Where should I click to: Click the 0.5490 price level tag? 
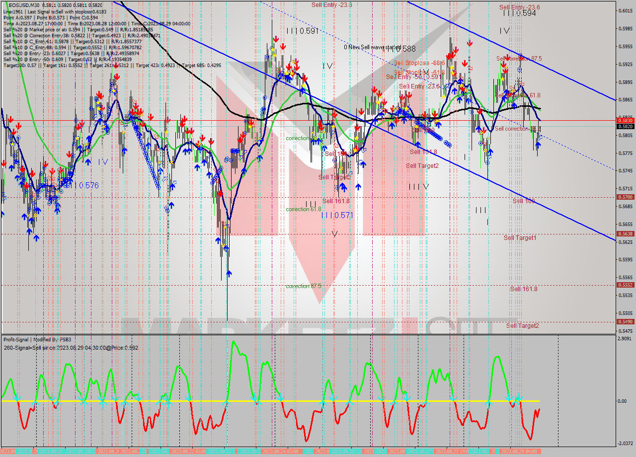[625, 321]
